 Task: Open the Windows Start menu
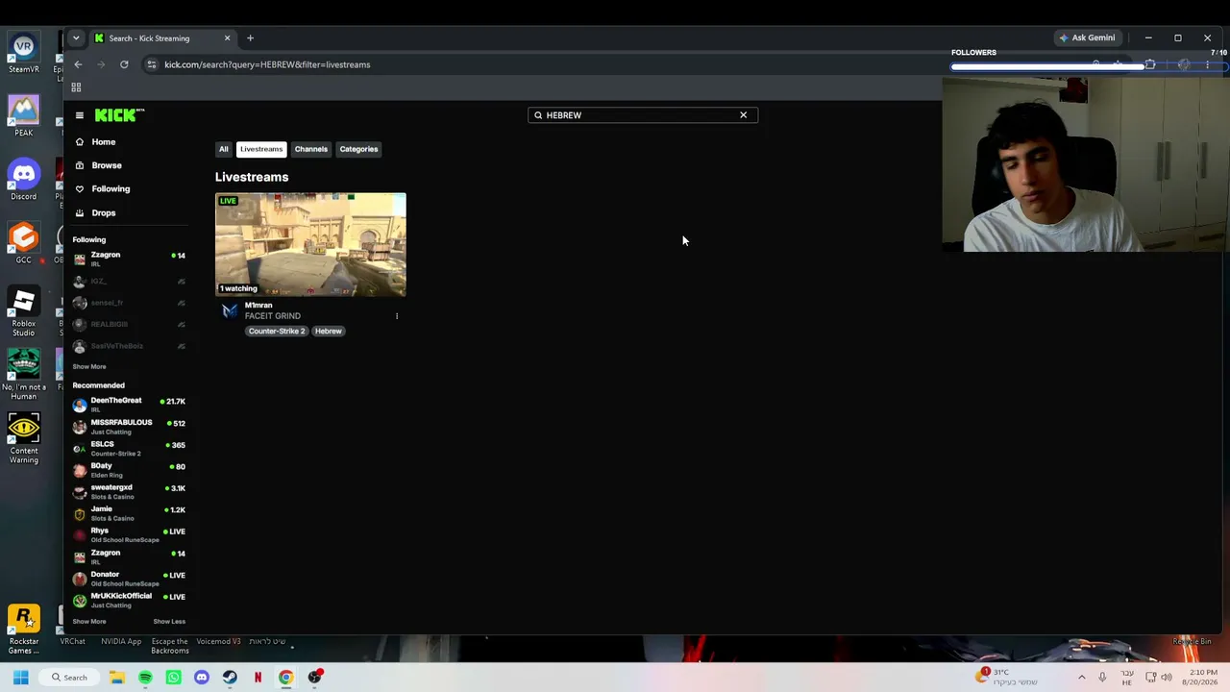click(20, 678)
